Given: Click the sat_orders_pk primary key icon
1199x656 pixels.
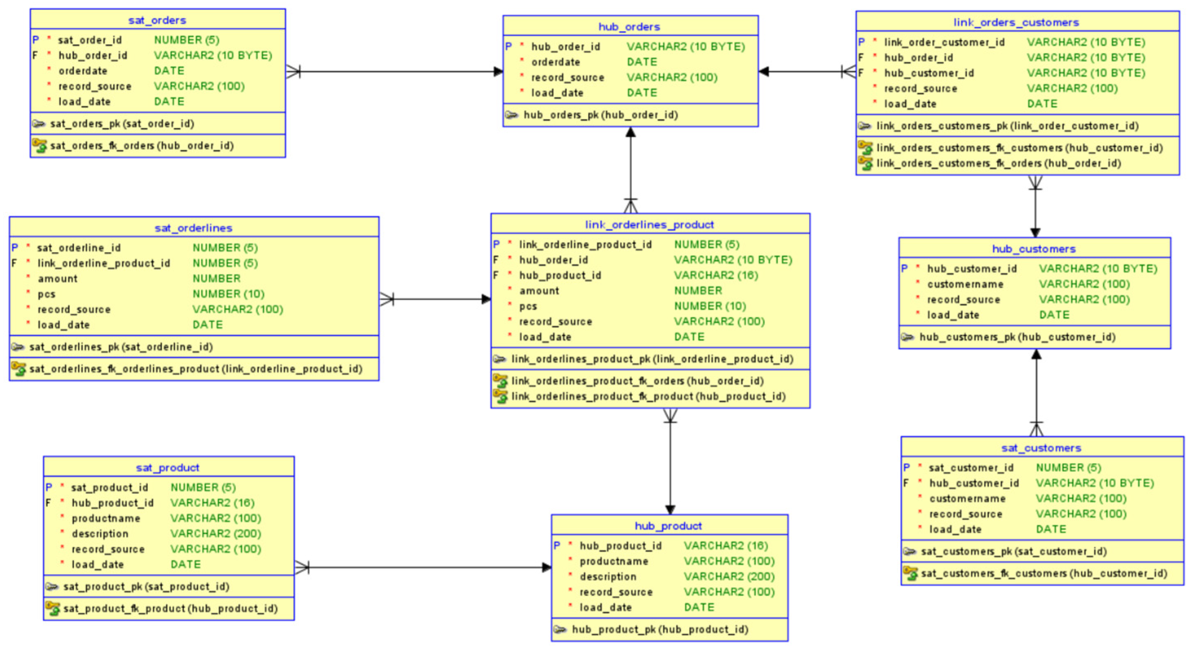Looking at the screenshot, I should point(38,124).
